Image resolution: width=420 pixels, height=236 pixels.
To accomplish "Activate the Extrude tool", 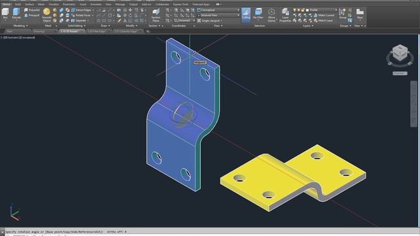I will pos(16,14).
